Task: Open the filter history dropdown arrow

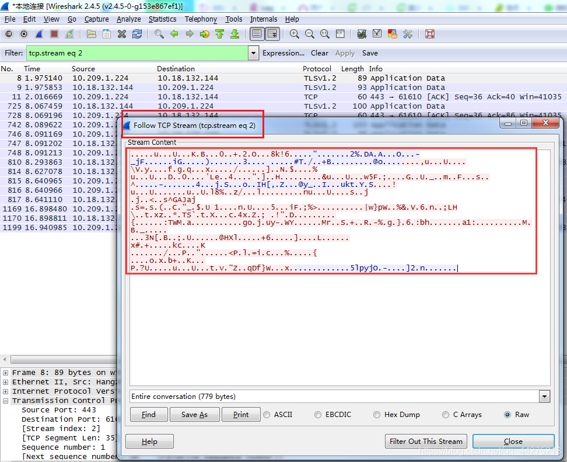Action: coord(254,53)
